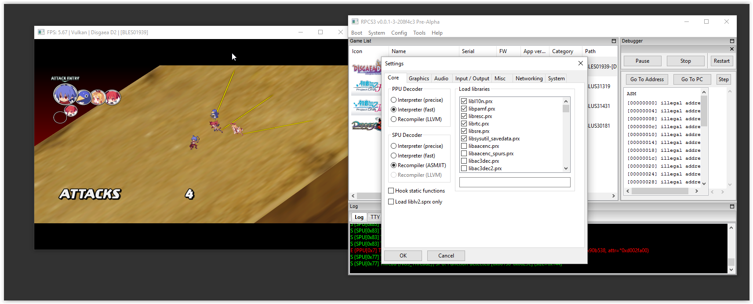Select the Disgaea D2 game icon at top of list
753x304 pixels.
[366, 68]
